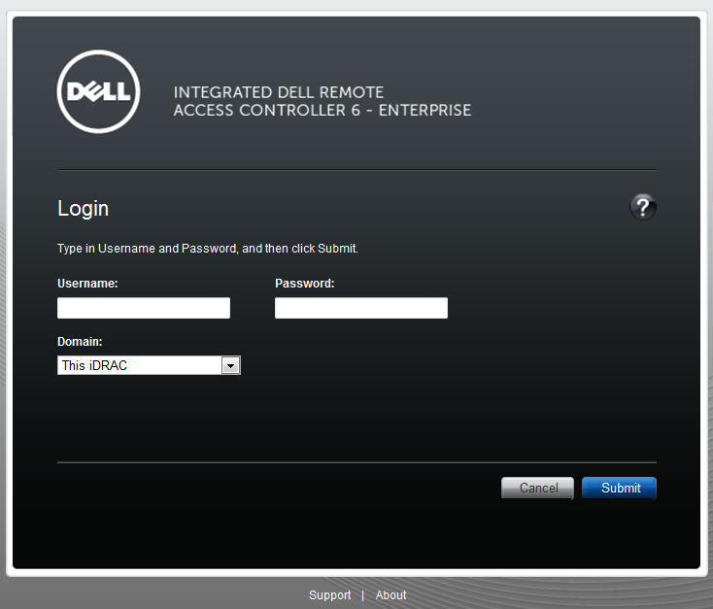Focus the Password input field
The image size is (713, 609).
(361, 308)
